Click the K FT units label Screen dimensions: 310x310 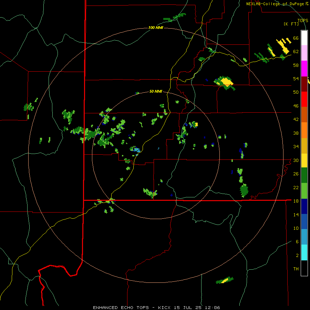pos(291,24)
